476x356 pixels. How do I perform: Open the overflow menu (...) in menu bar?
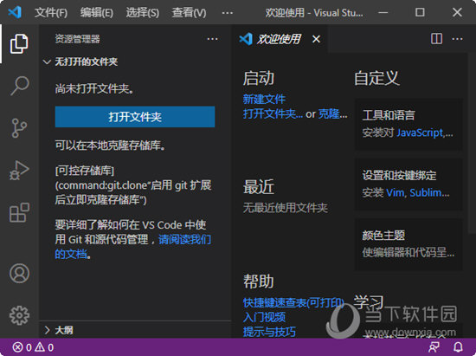pyautogui.click(x=228, y=13)
